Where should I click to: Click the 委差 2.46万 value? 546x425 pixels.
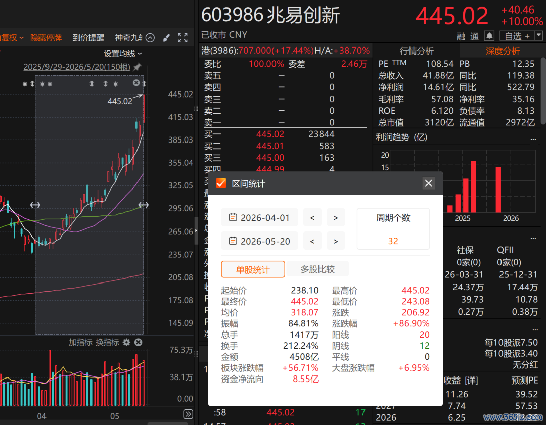tap(354, 64)
